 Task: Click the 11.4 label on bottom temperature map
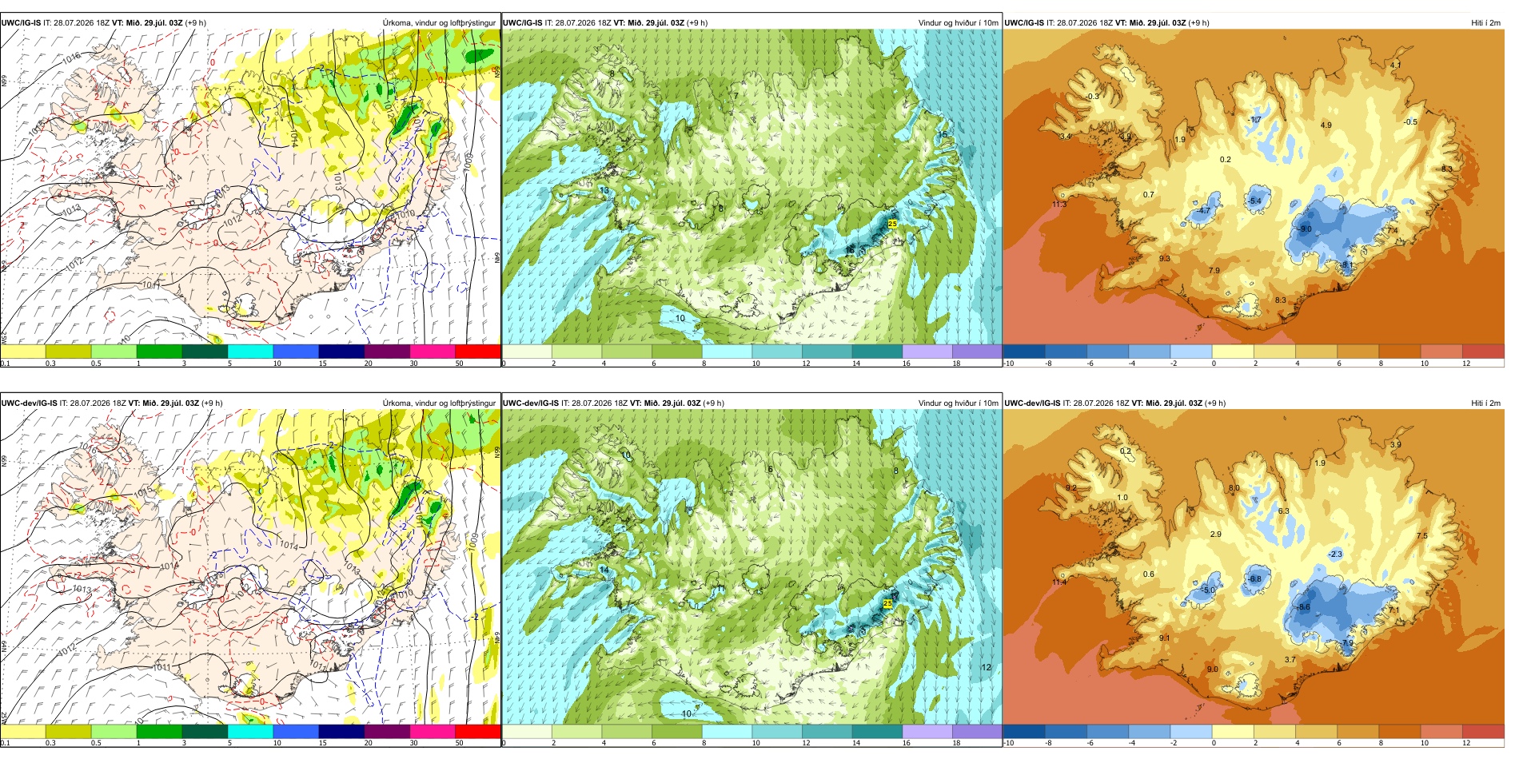tap(1059, 582)
